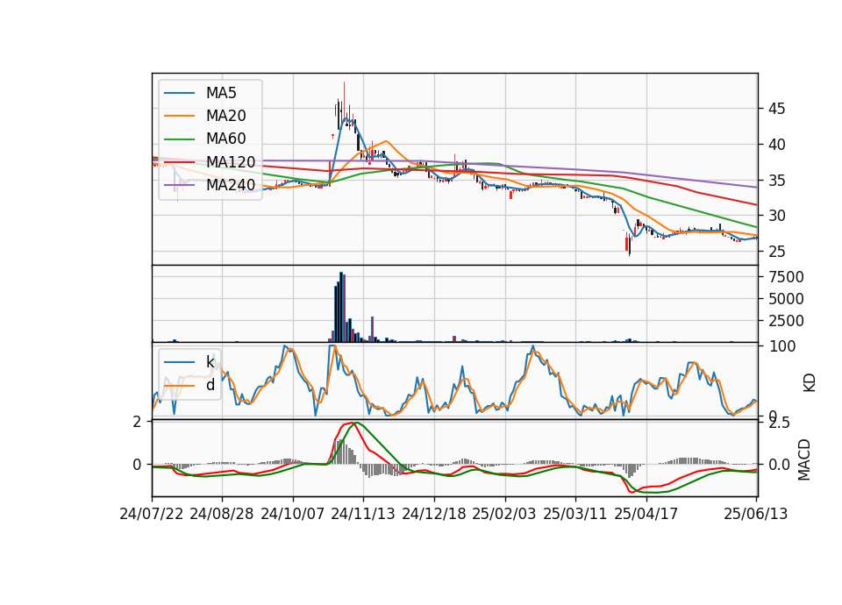Click the volume axis value 2500

pos(786,321)
